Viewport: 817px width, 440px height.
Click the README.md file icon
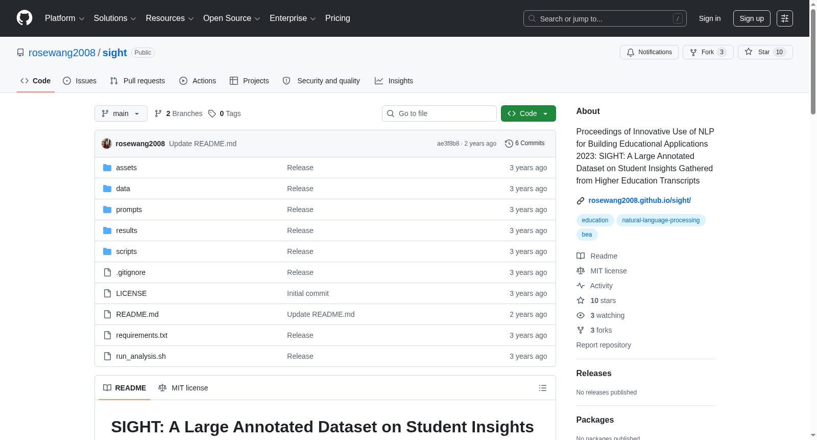tap(107, 314)
